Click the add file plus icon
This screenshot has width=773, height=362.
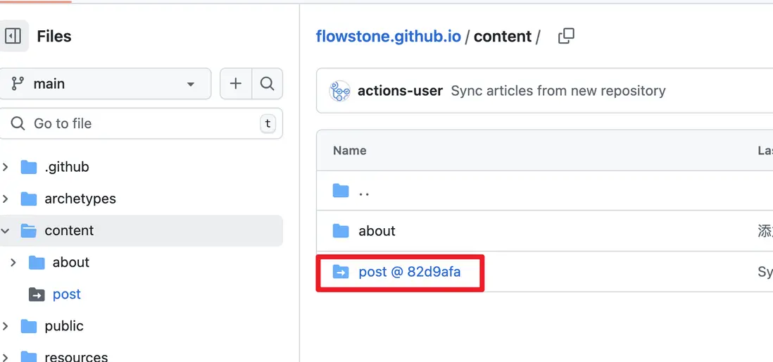click(x=235, y=84)
